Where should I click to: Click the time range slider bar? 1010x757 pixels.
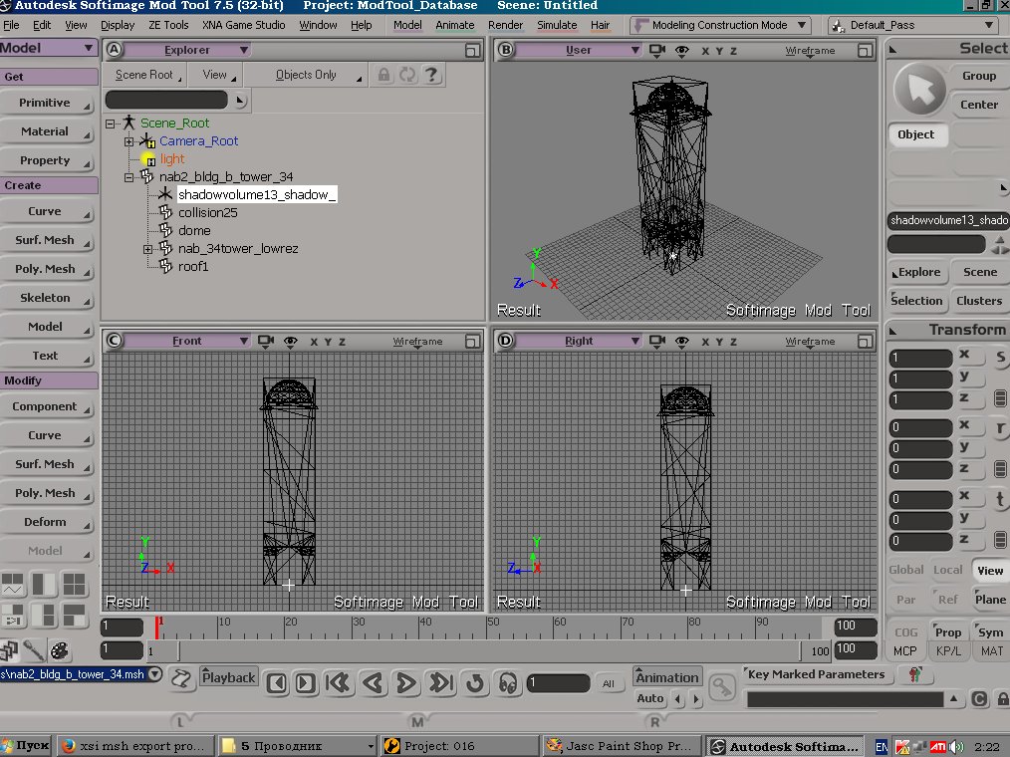[x=489, y=650]
